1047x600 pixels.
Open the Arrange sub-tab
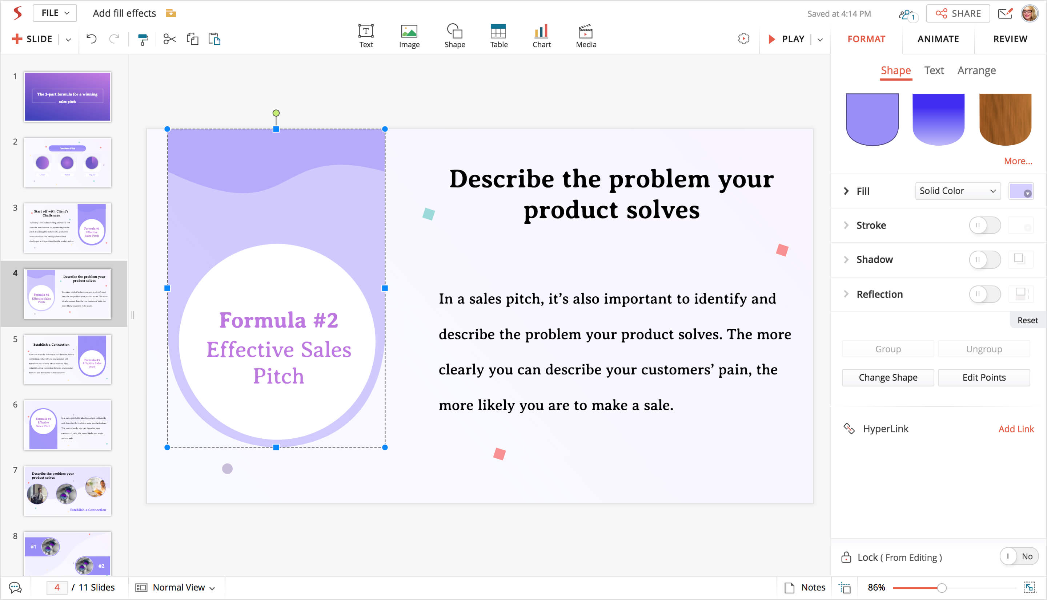(x=976, y=70)
